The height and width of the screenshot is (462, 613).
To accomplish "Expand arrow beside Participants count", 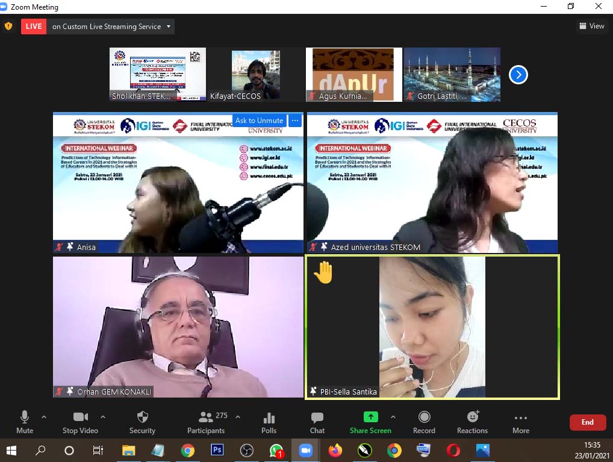I will click(238, 417).
